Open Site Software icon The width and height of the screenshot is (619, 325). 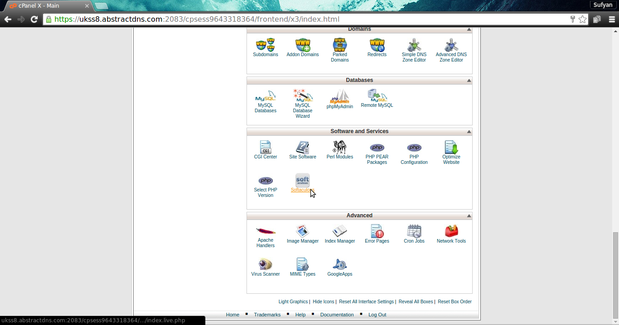tap(303, 147)
